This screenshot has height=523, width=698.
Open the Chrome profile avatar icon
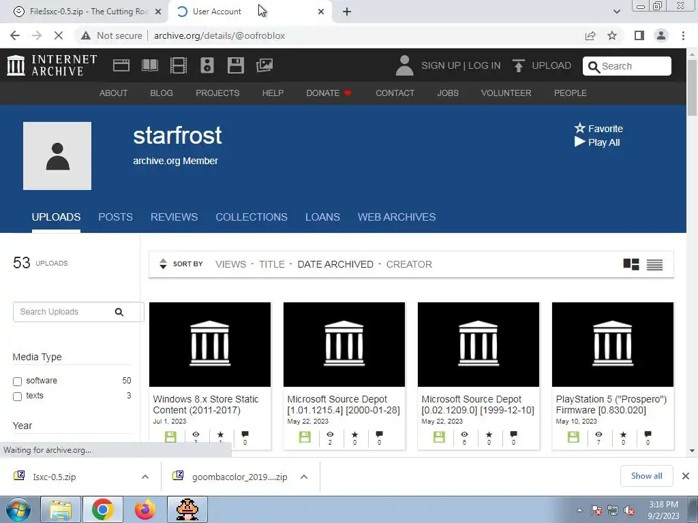pos(661,35)
